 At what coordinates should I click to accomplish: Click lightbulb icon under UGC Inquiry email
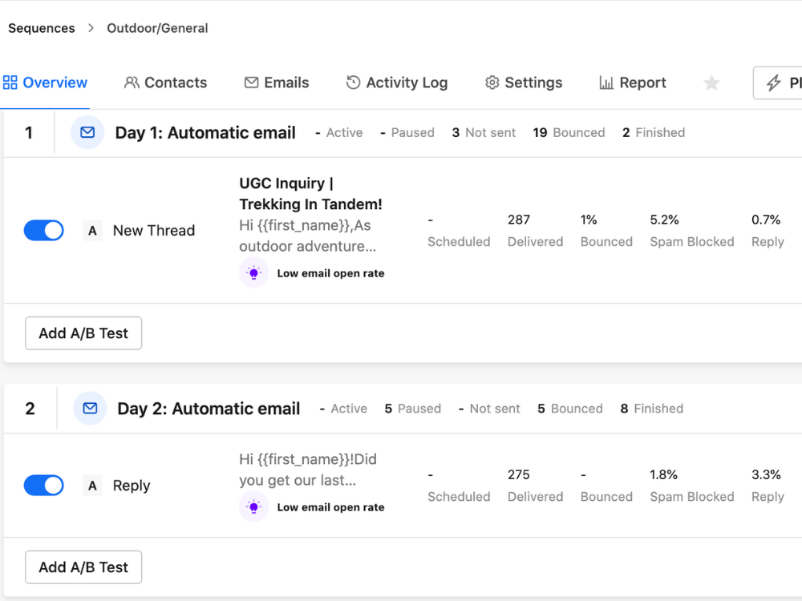pyautogui.click(x=253, y=273)
